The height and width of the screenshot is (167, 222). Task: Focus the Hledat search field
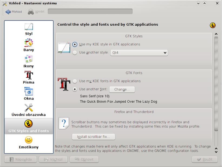[90, 11]
